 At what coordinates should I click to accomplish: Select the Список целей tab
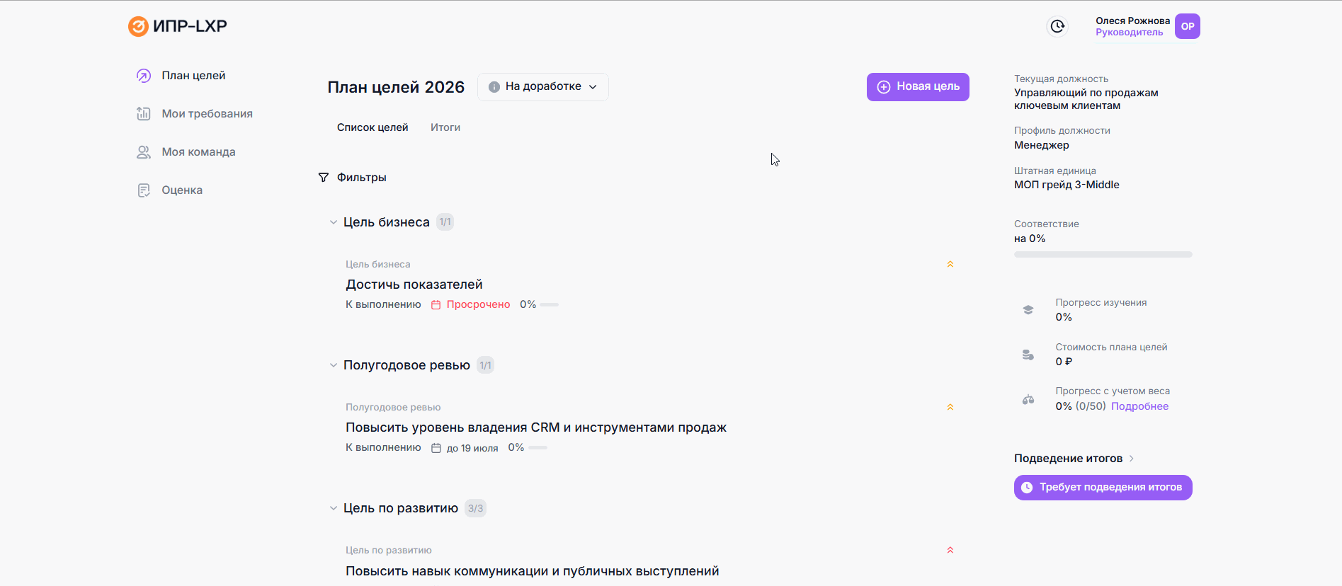tap(373, 127)
